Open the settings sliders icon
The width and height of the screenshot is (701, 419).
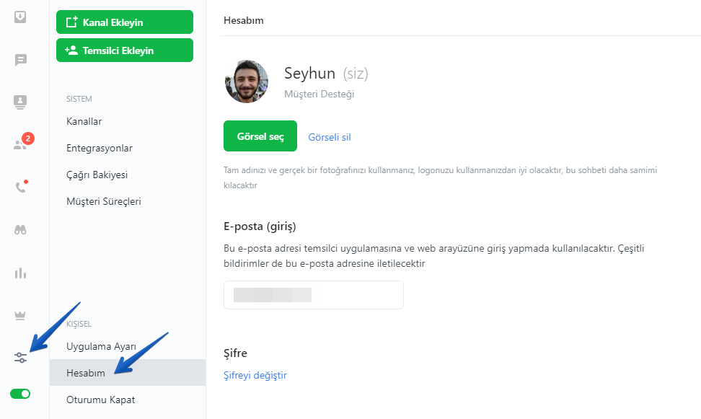[x=21, y=358]
